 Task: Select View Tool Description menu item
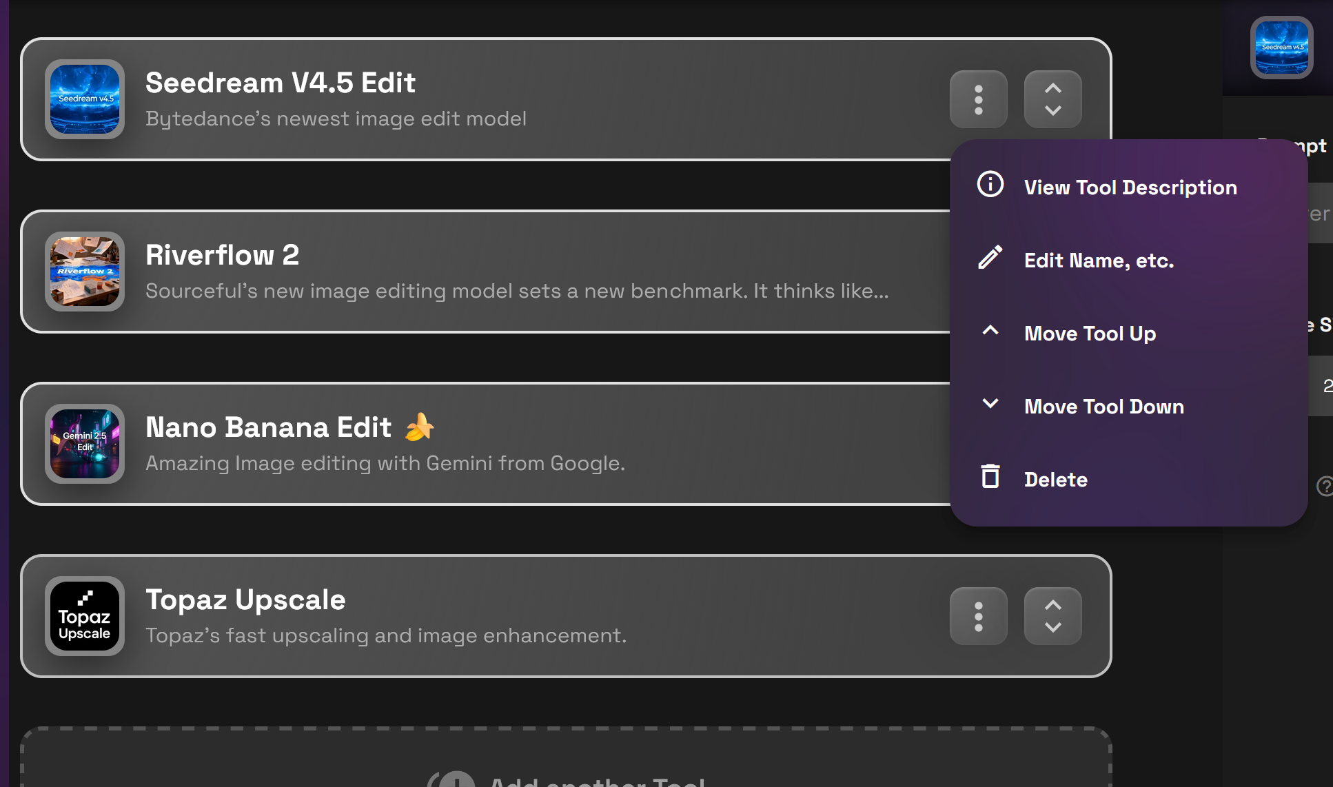pyautogui.click(x=1130, y=187)
